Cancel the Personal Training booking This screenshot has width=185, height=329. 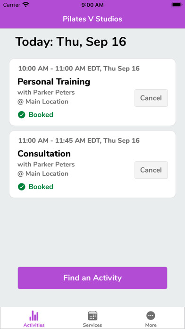(151, 98)
